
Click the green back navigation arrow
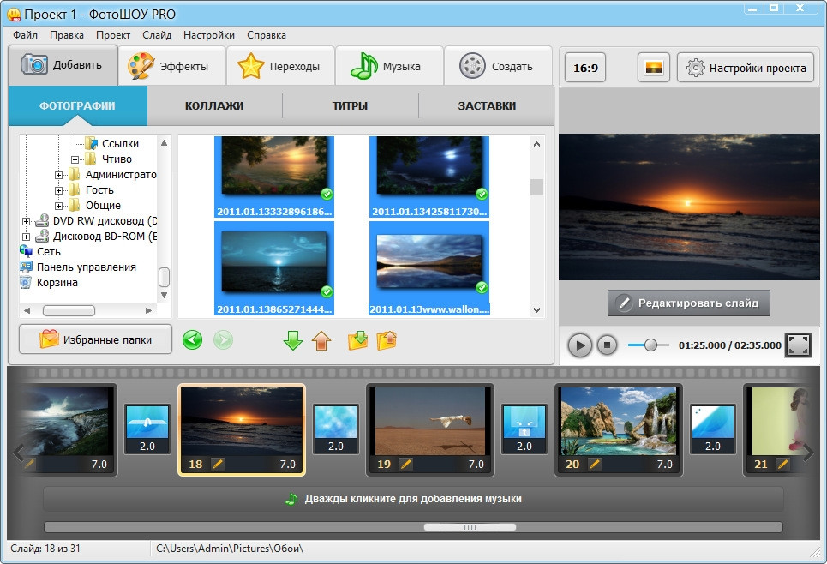click(x=193, y=339)
